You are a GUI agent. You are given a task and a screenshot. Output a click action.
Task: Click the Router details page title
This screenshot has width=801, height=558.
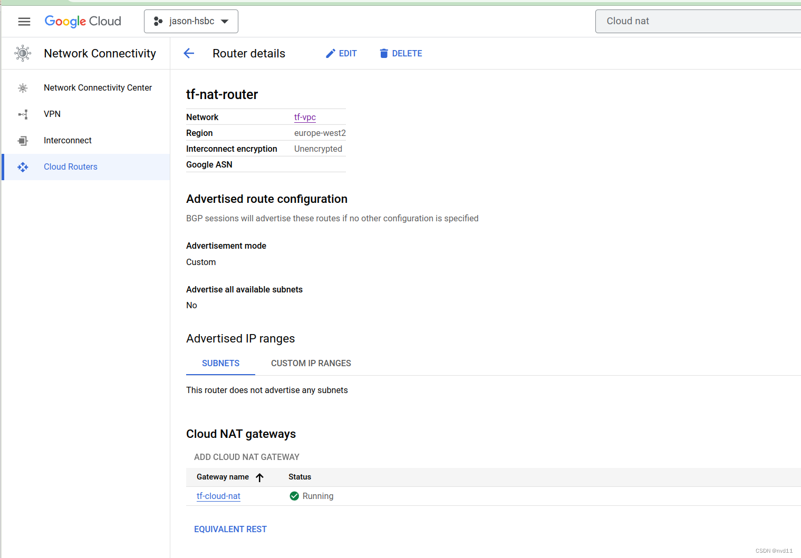[x=249, y=53]
